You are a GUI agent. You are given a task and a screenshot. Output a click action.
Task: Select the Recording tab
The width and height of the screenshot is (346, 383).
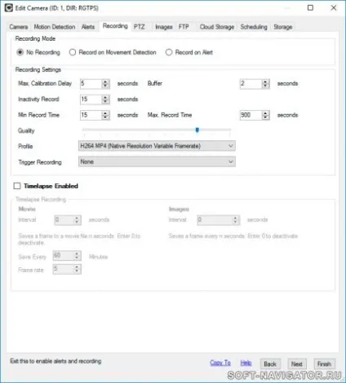[115, 26]
